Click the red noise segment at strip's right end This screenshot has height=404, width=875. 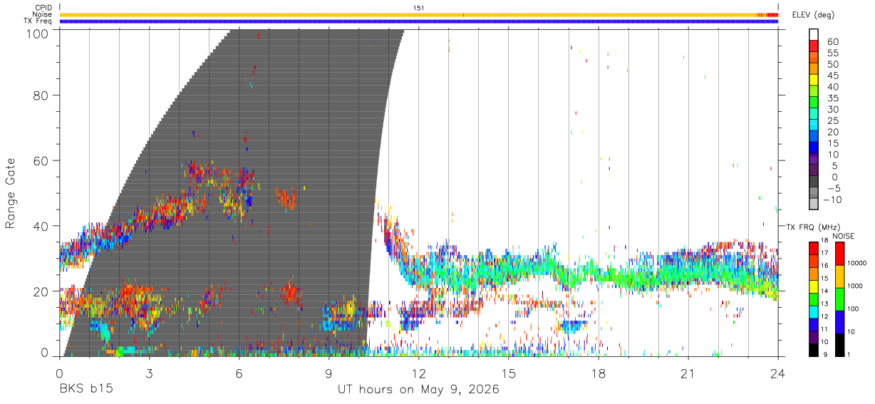pyautogui.click(x=772, y=14)
